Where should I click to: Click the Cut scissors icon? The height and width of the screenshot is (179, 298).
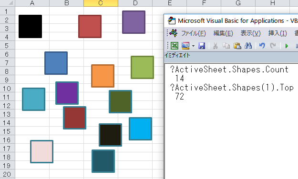tap(215, 46)
